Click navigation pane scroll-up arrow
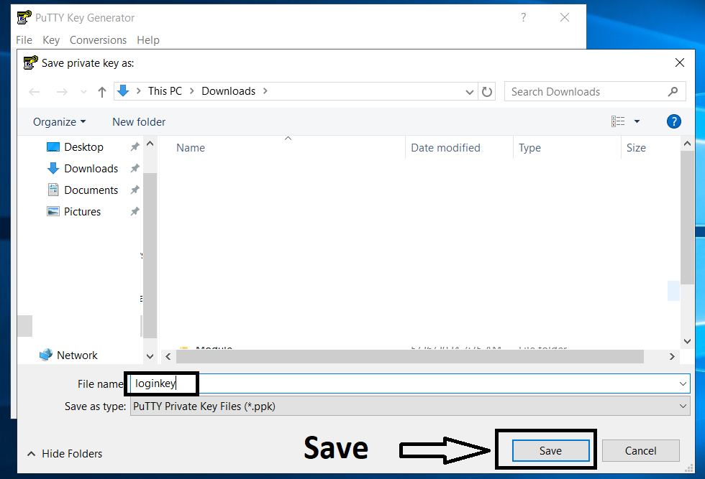 pyautogui.click(x=150, y=144)
